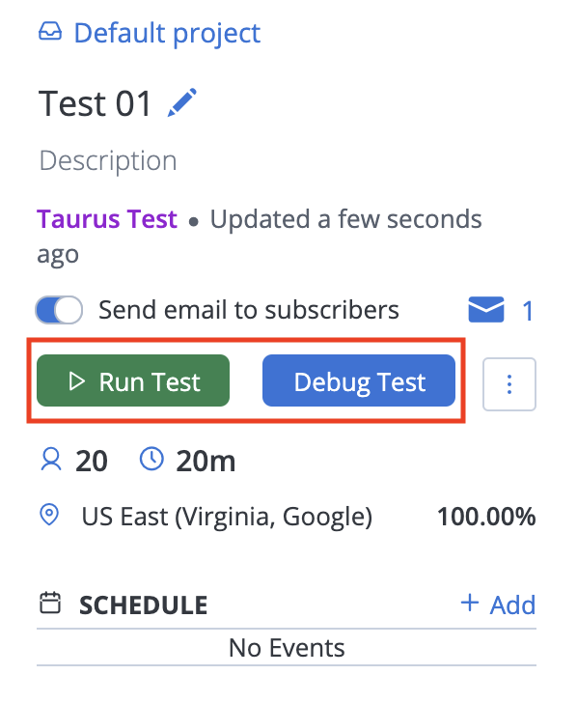Click the Test 01 title text
577x703 pixels.
click(x=95, y=103)
